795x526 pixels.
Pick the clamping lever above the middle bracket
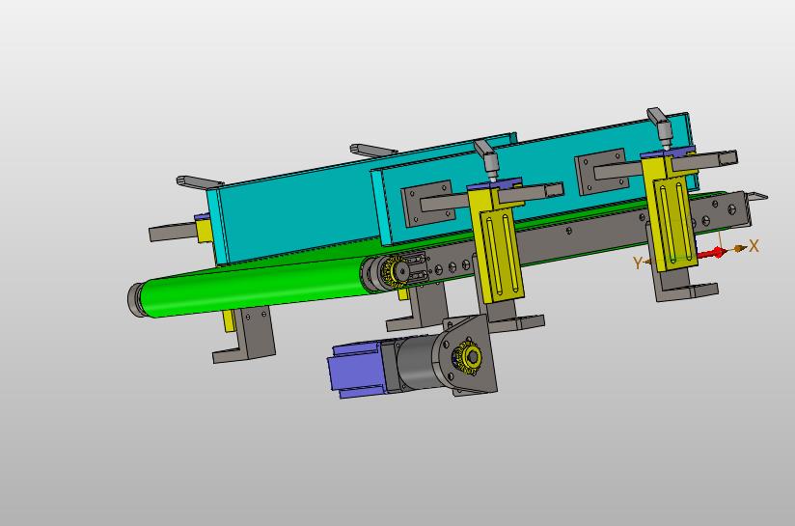(488, 160)
